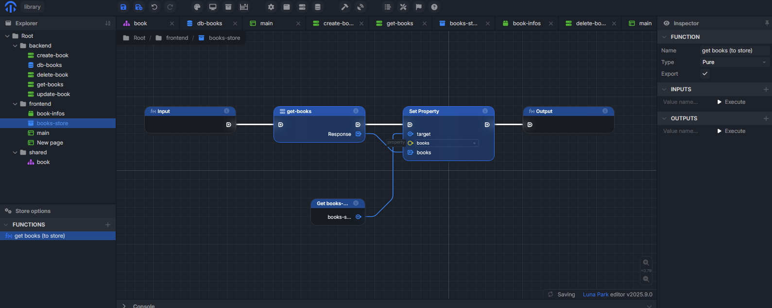Viewport: 772px width, 308px height.
Task: Add a new function with the plus icon
Action: tap(108, 225)
